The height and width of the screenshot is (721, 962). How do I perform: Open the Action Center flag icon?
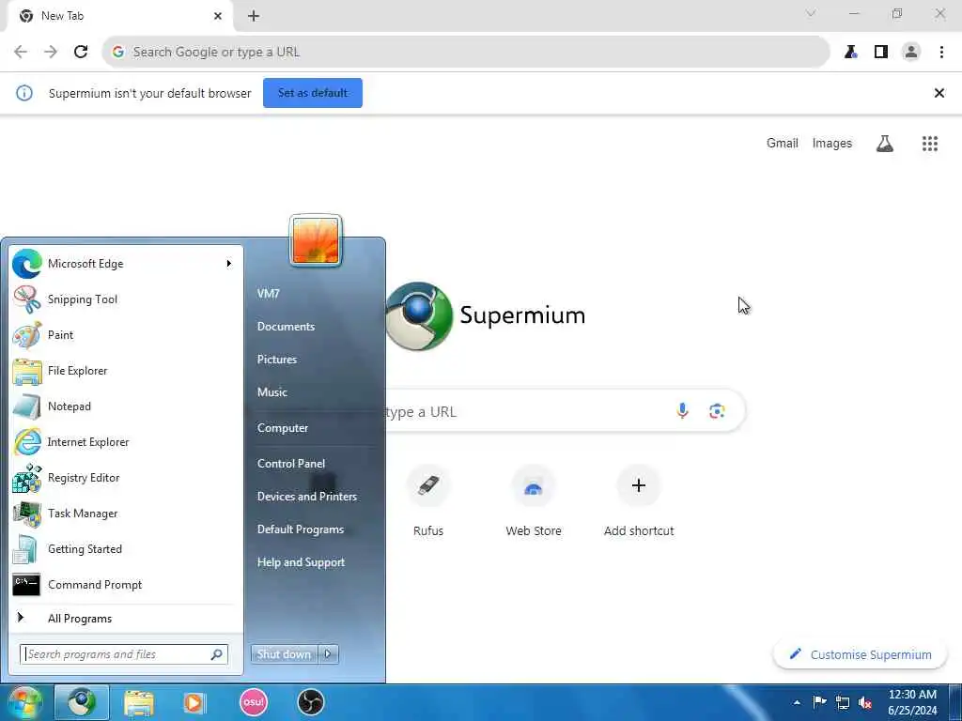(819, 702)
